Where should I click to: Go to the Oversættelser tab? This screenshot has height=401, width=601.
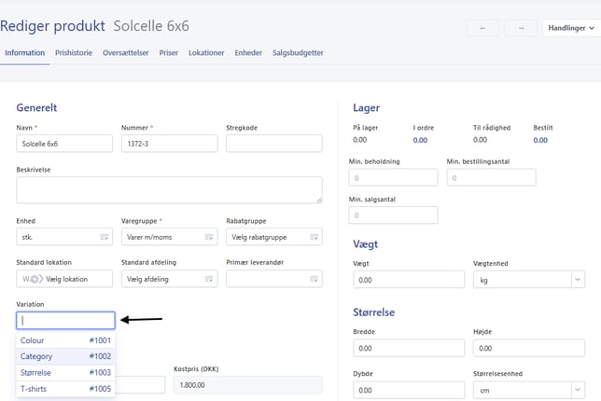(x=126, y=53)
